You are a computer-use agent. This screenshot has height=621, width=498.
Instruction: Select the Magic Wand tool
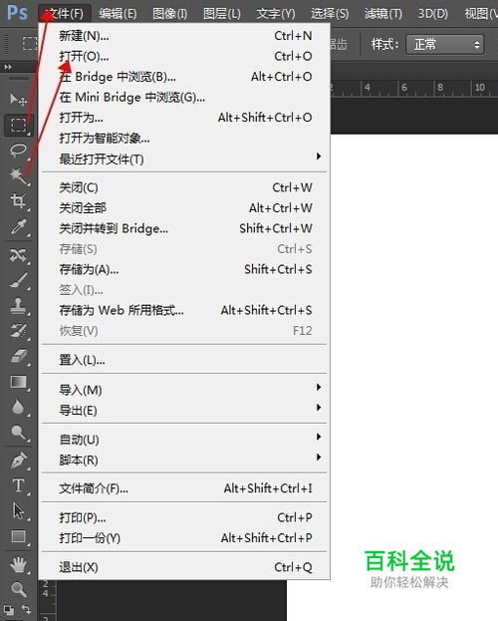tap(18, 175)
